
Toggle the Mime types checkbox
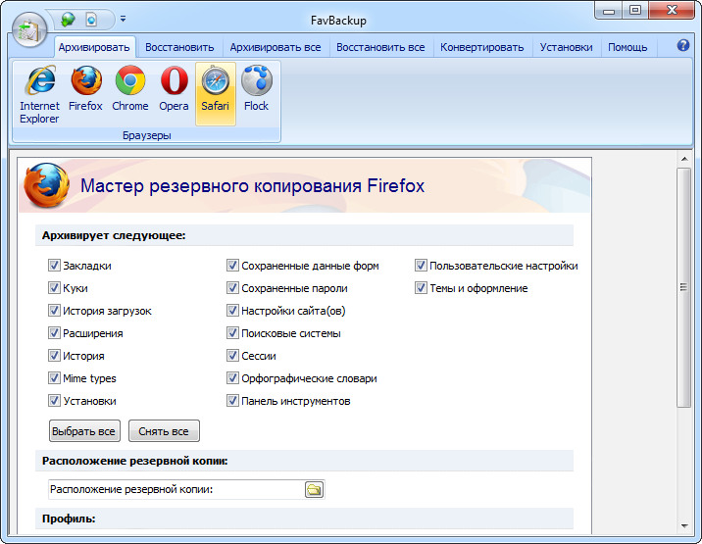pos(54,378)
